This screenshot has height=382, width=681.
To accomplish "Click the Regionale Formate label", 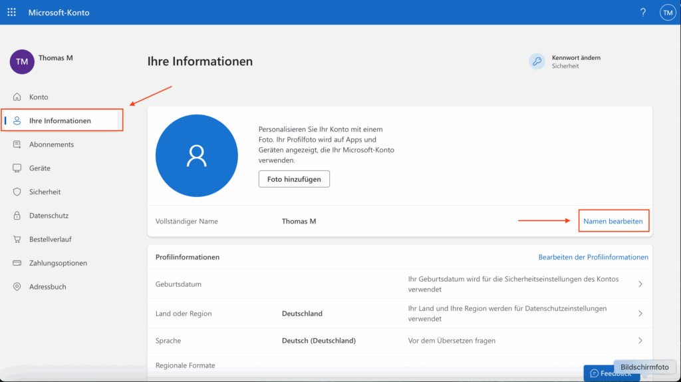I will click(x=185, y=365).
